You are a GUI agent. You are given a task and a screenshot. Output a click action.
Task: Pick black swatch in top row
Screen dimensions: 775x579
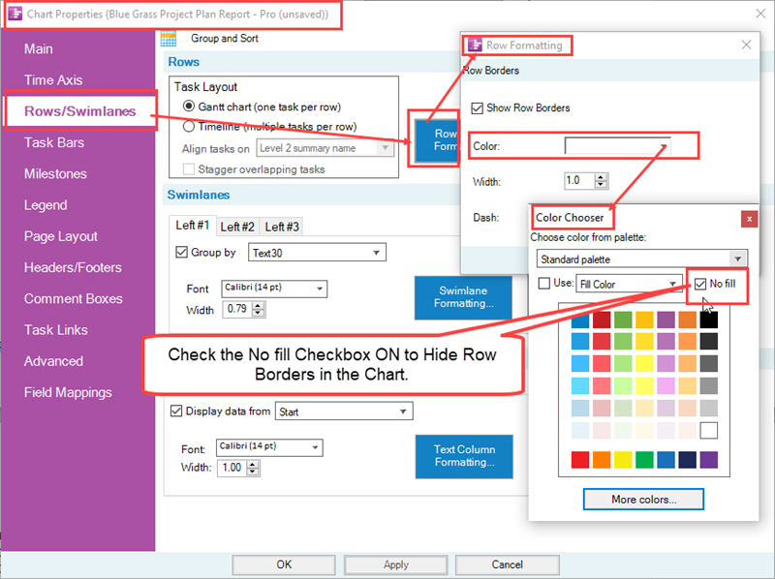coord(708,320)
